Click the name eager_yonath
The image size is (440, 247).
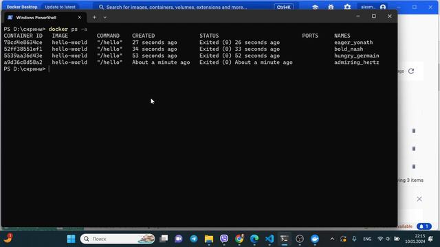(x=353, y=43)
